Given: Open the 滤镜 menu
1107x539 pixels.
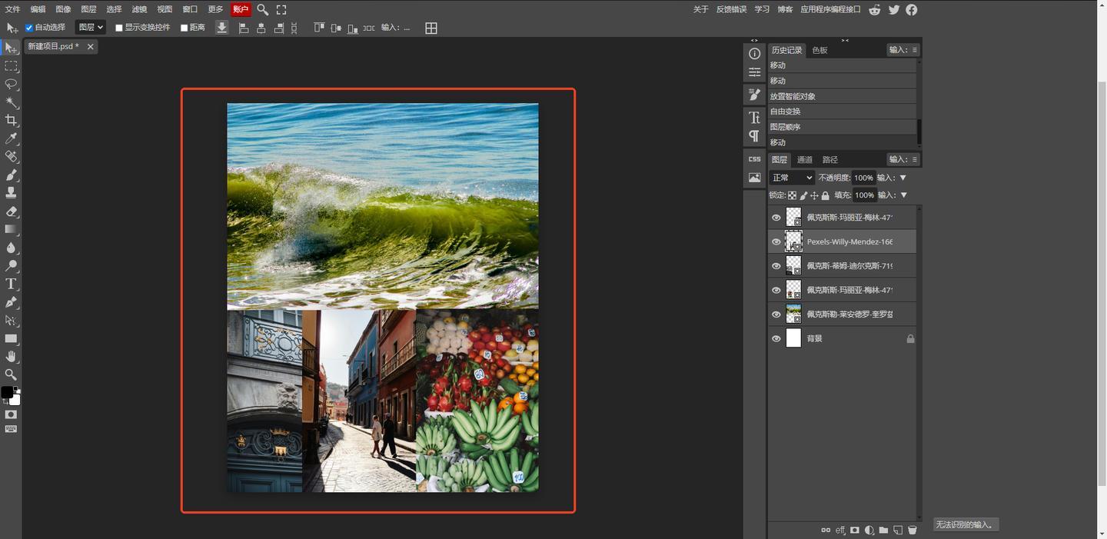Looking at the screenshot, I should (x=139, y=10).
